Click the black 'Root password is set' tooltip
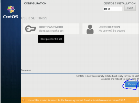139x103 pixels. pyautogui.click(x=51, y=39)
